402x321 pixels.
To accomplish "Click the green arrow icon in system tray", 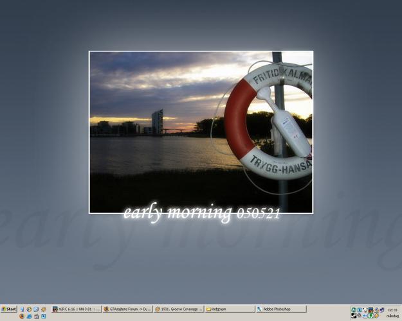I will point(371,316).
